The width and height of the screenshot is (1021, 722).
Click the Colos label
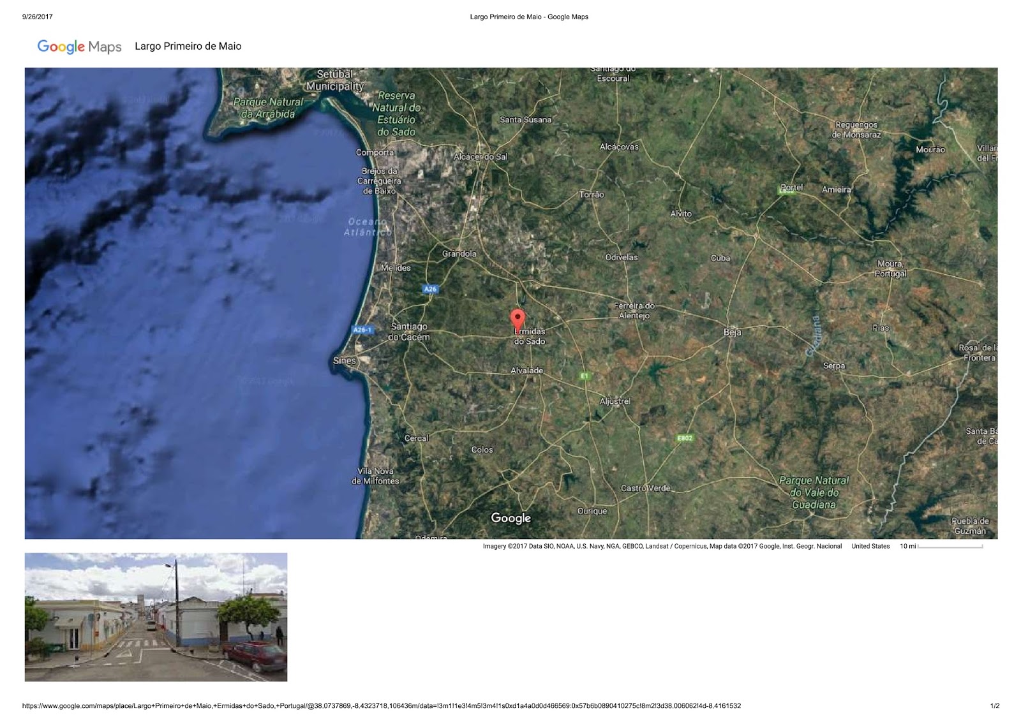pyautogui.click(x=482, y=450)
